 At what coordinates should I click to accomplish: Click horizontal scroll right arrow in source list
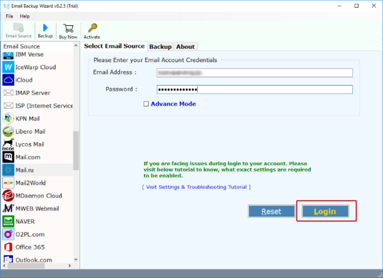tap(70, 266)
